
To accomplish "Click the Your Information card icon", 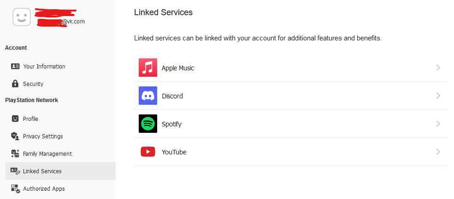I will click(x=15, y=66).
